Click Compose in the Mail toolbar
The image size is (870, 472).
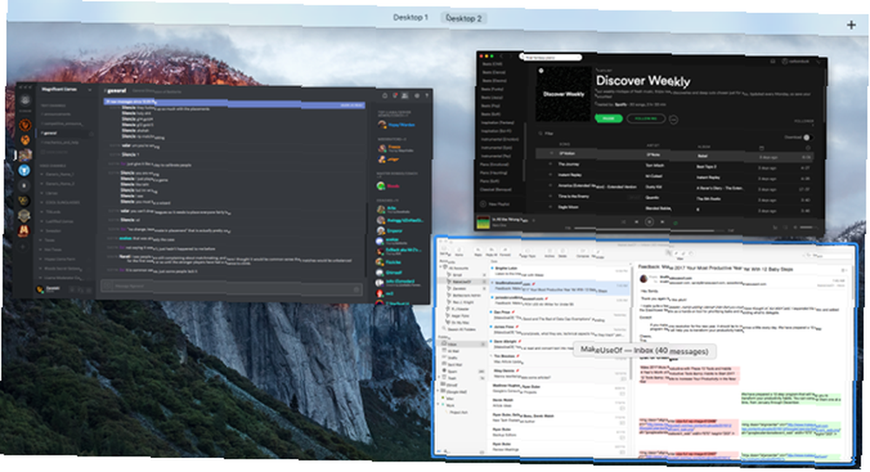coord(583,253)
